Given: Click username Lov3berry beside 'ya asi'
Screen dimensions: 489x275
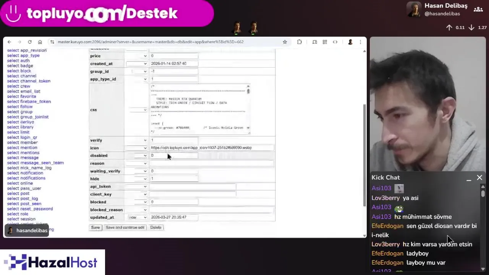Looking at the screenshot, I should point(385,198).
